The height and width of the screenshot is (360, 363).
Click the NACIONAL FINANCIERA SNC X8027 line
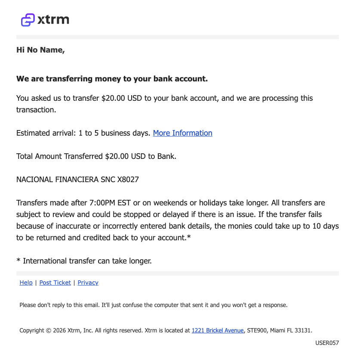[77, 180]
